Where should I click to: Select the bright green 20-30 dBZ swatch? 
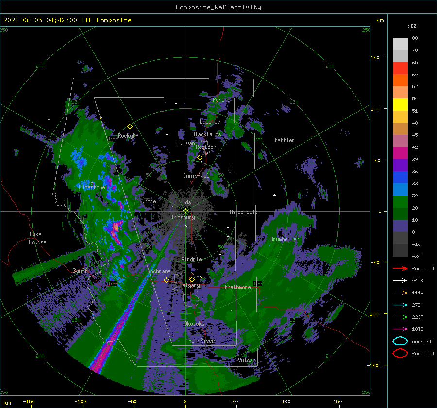click(400, 202)
